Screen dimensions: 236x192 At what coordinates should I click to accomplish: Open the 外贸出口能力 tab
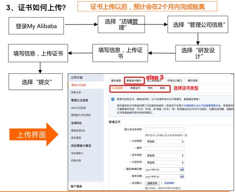(x=175, y=80)
